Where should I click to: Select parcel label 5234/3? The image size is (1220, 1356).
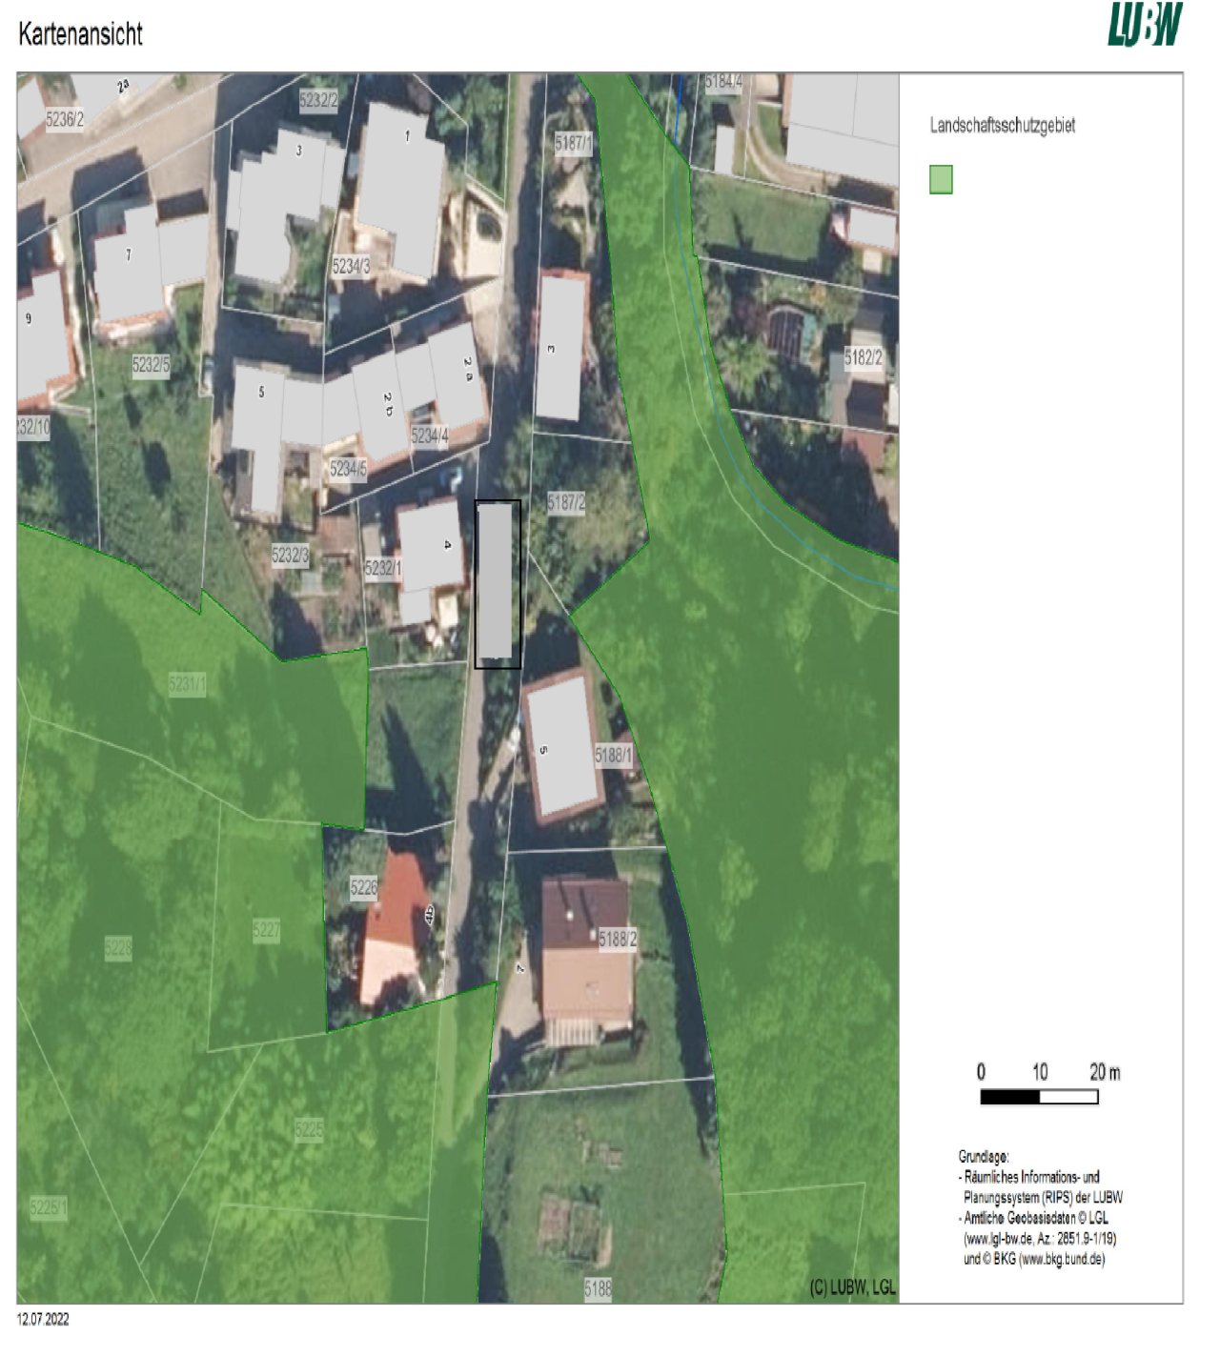[351, 267]
